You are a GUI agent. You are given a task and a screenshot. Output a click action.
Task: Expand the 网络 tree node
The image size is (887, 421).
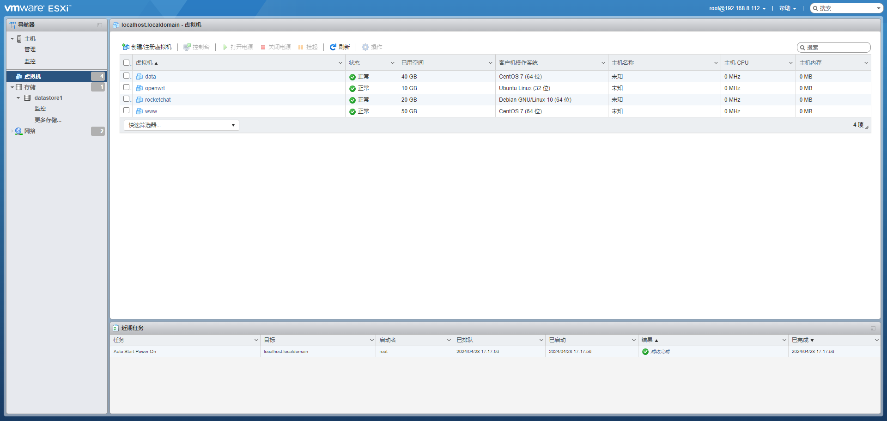pyautogui.click(x=12, y=131)
